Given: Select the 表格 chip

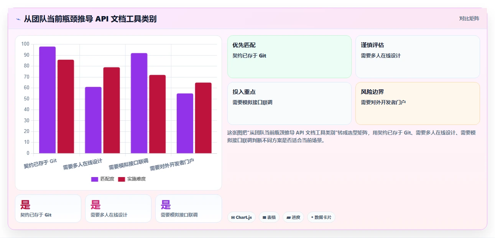Looking at the screenshot, I should click(x=269, y=217).
